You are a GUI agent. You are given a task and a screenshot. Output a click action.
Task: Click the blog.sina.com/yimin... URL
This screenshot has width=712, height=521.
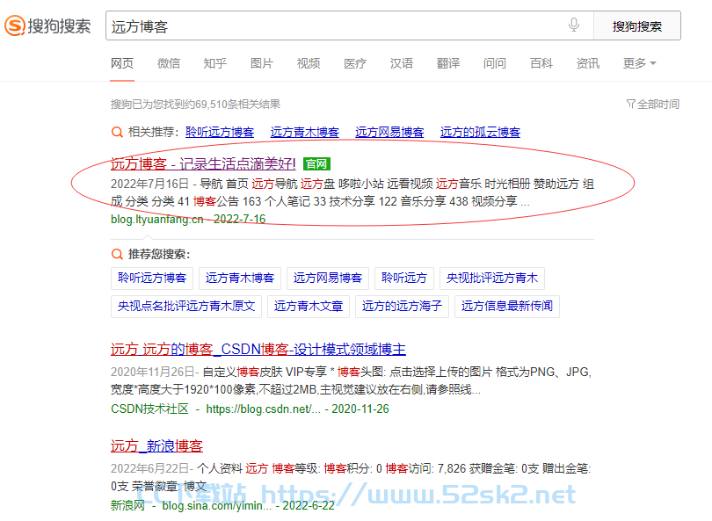pos(217,505)
